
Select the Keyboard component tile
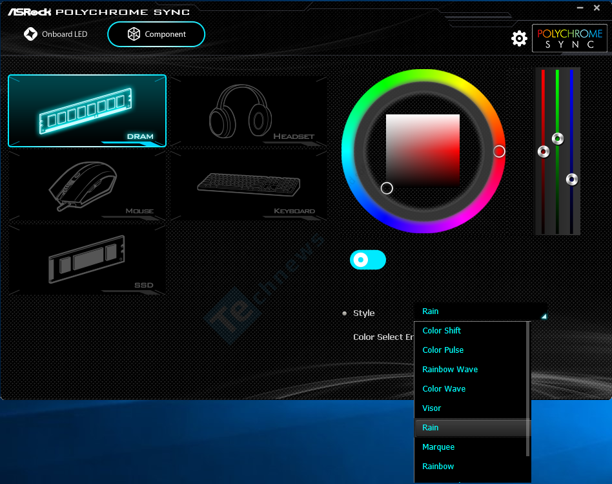[249, 186]
